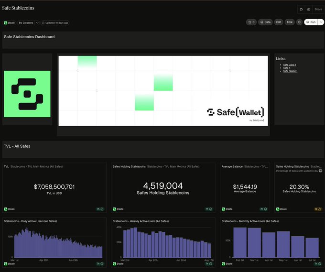Open the comment icon on the 20.30% card

point(320,171)
